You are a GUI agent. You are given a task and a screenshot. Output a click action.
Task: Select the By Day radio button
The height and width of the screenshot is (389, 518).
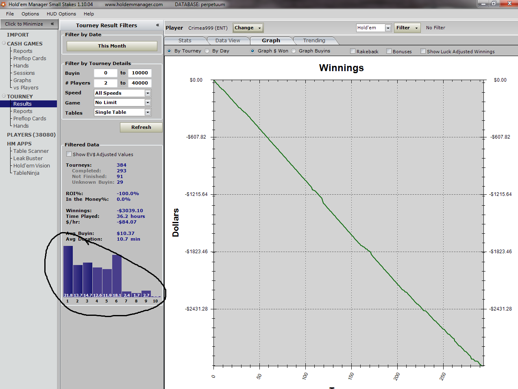207,51
